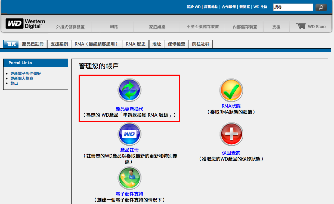
Task: Click the Portal Links panel header
Action: [x=36, y=63]
